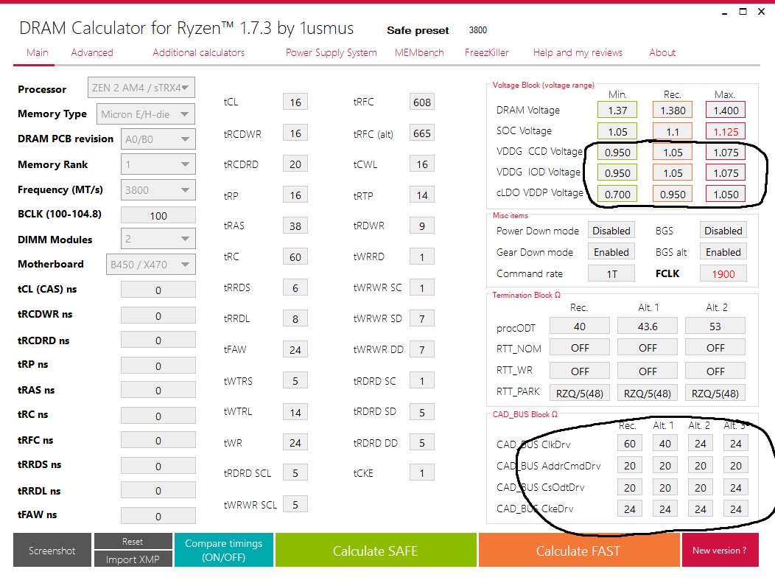Viewport: 775px width, 583px height.
Task: Click the SOC Voltage Max. value 1.125
Action: pyautogui.click(x=726, y=131)
